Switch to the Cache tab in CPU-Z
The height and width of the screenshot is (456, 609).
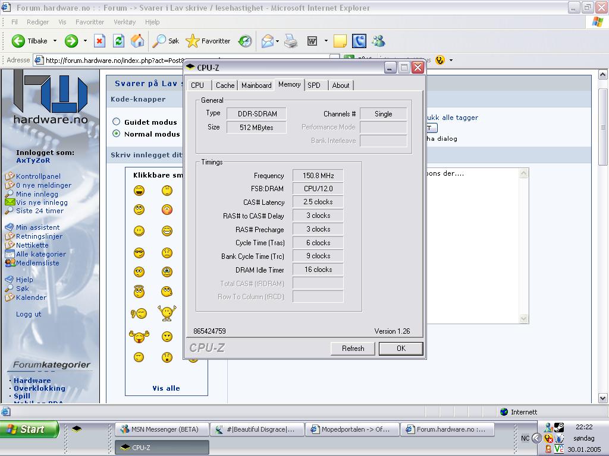pyautogui.click(x=225, y=85)
